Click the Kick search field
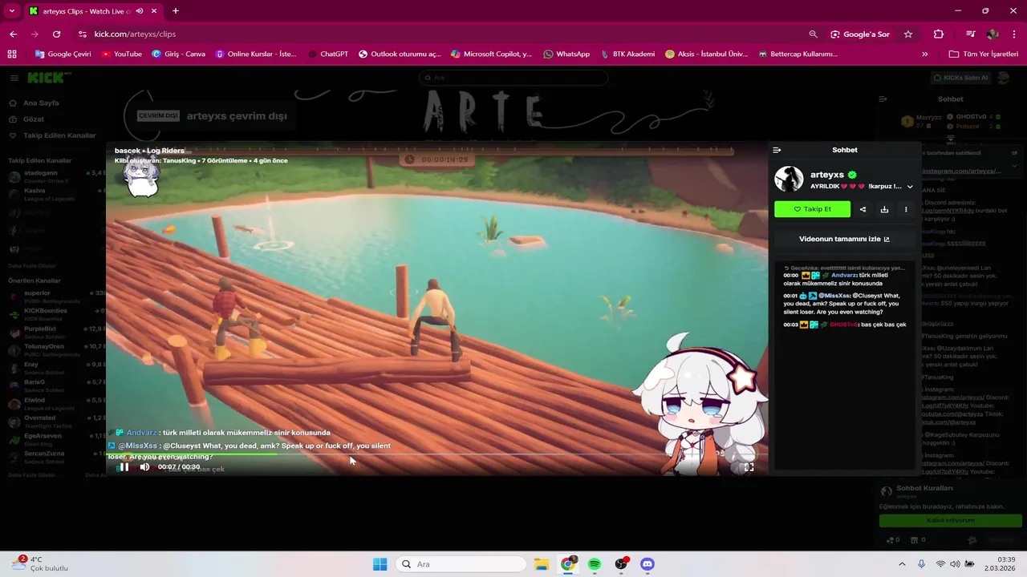The image size is (1027, 577). pos(513,78)
